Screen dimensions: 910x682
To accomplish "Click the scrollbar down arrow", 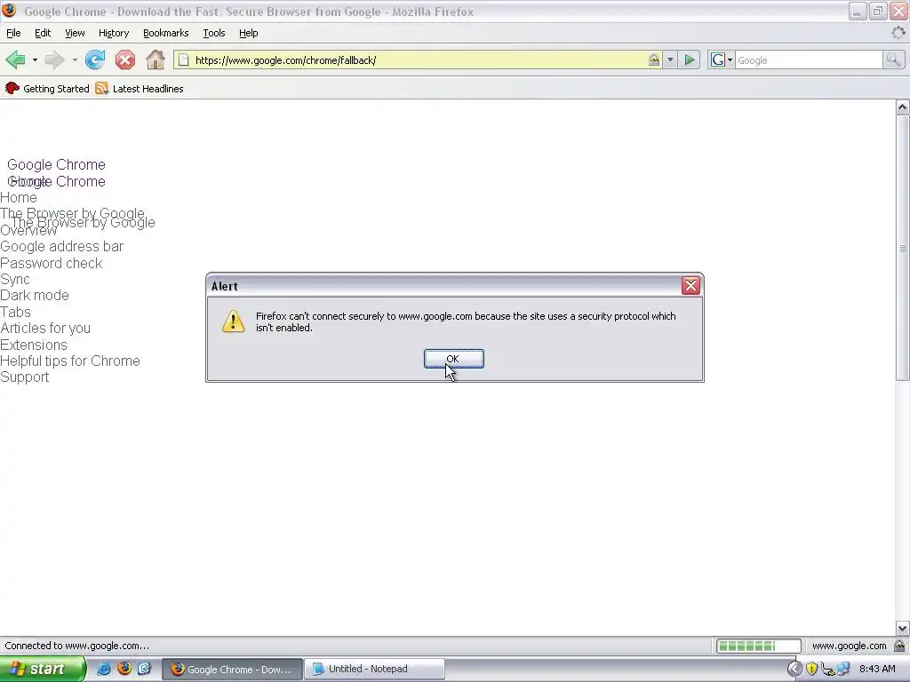I will click(902, 628).
